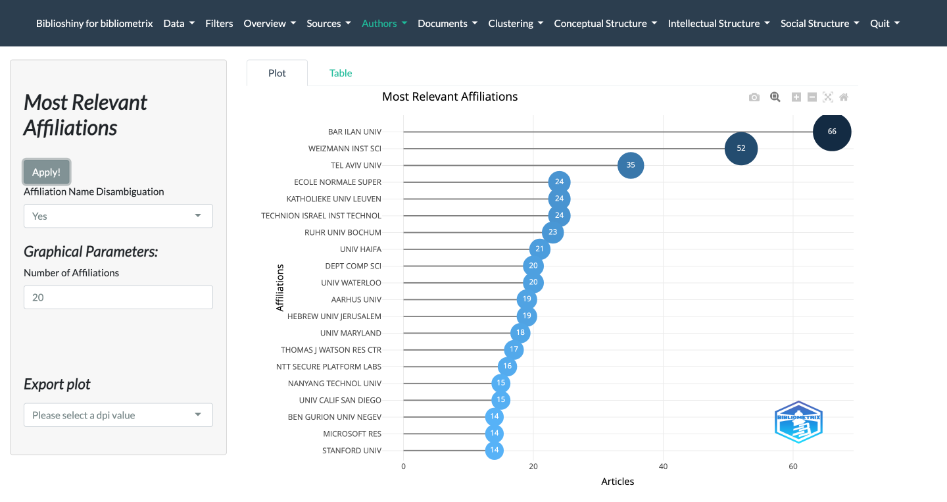Click the 14 bubble for Microsoft Res
Viewport: 947px width, 502px height.
[x=495, y=434]
